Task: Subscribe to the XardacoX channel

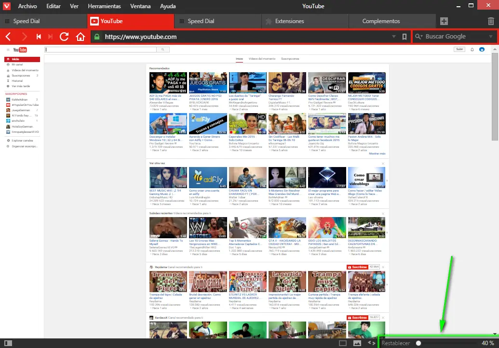Action: point(357,318)
